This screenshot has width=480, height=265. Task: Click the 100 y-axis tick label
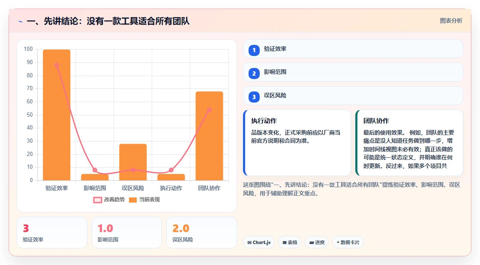click(x=28, y=49)
